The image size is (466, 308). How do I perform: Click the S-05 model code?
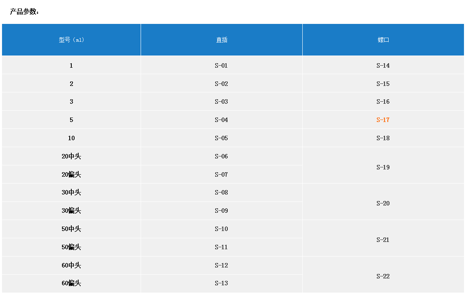pyautogui.click(x=221, y=138)
